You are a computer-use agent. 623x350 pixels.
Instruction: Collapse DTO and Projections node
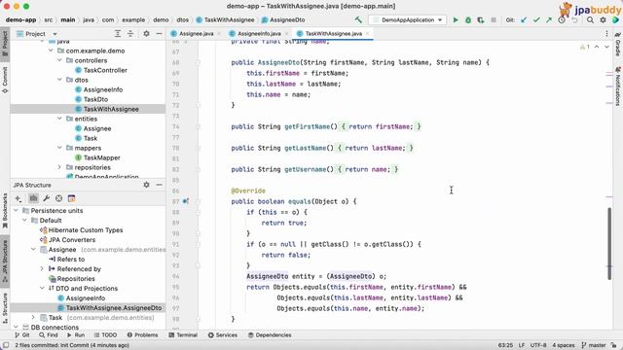[42, 288]
